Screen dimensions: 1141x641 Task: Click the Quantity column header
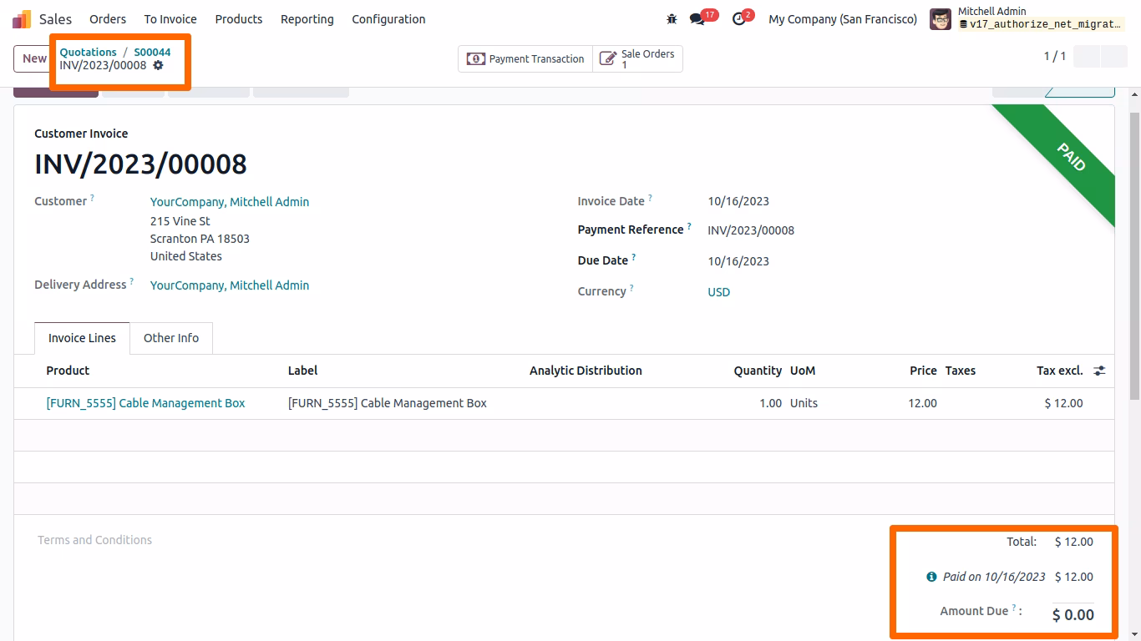click(x=758, y=371)
